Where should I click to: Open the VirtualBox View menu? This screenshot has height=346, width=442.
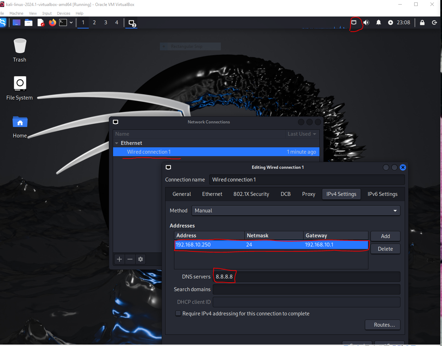33,13
